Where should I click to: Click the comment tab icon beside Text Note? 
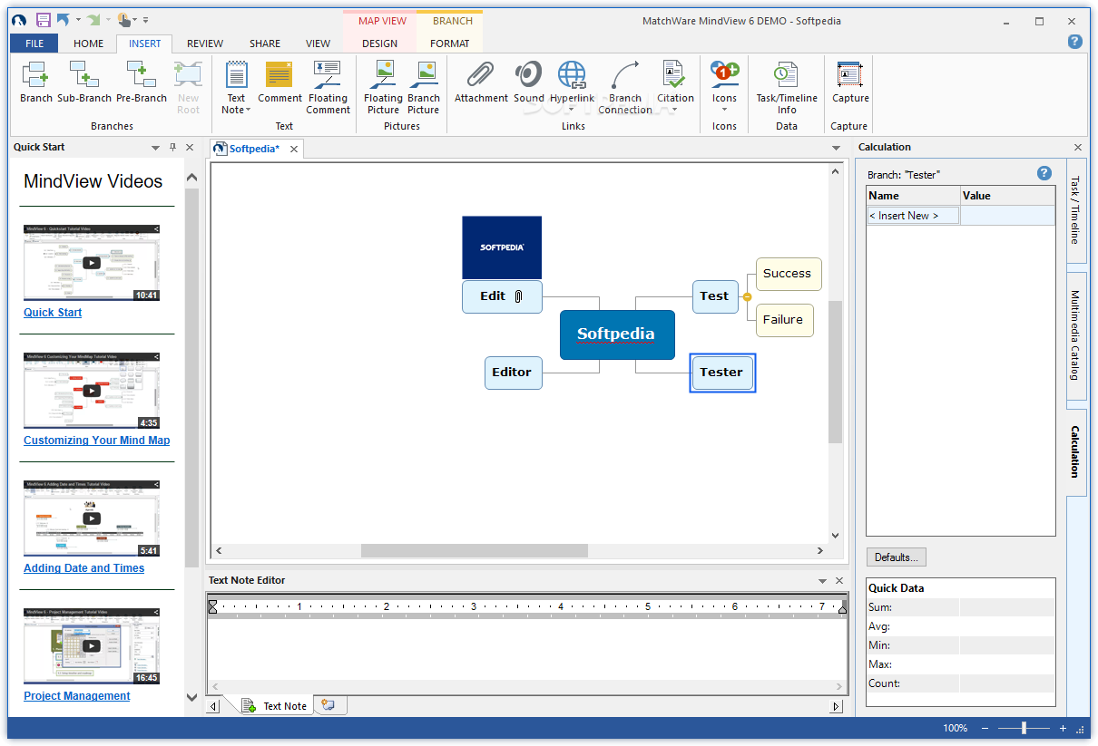point(328,705)
